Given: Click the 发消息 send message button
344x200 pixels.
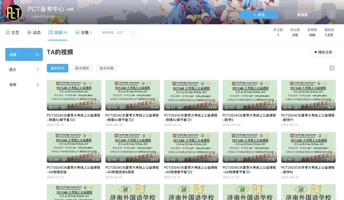Looking at the screenshot, I should tap(302, 15).
